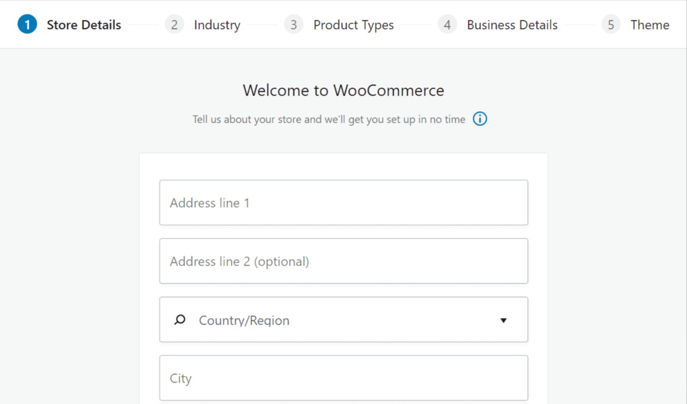Click the WooCommerce welcome heading
Screen dimensions: 687x404
(343, 90)
